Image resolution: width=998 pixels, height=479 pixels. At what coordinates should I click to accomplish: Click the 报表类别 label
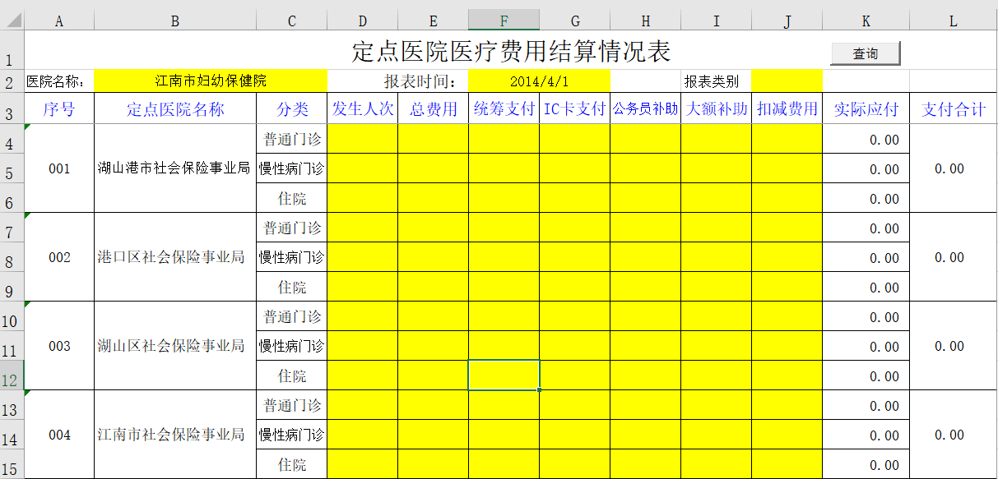pyautogui.click(x=712, y=81)
